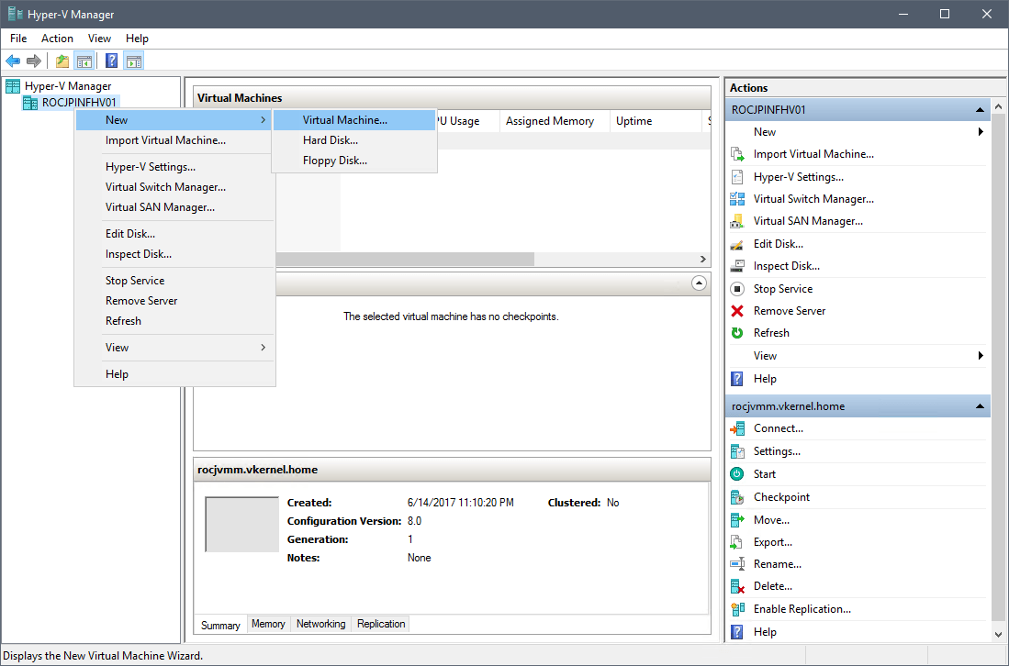The height and width of the screenshot is (666, 1009).
Task: Click the Rename icon in Actions pane
Action: click(737, 564)
